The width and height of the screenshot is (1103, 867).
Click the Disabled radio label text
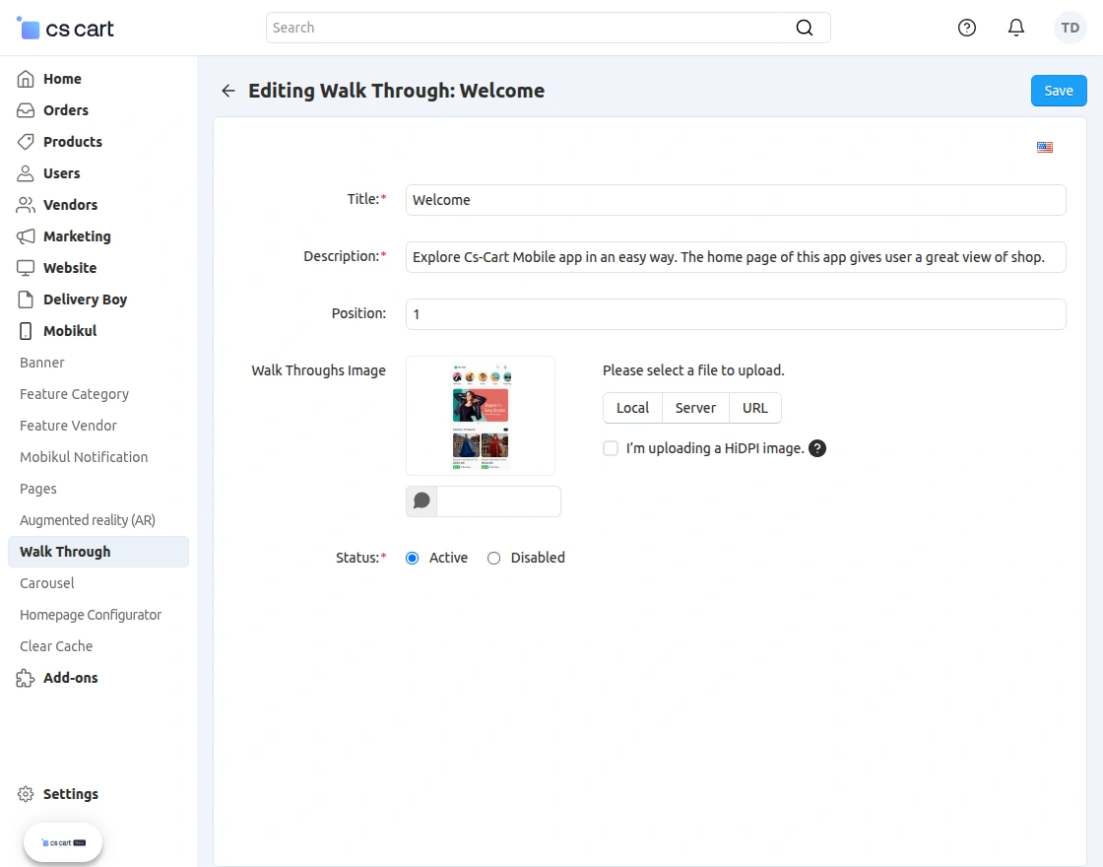(538, 558)
